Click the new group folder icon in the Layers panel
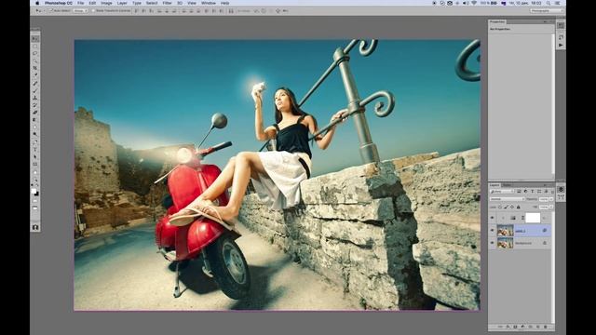 pos(530,327)
